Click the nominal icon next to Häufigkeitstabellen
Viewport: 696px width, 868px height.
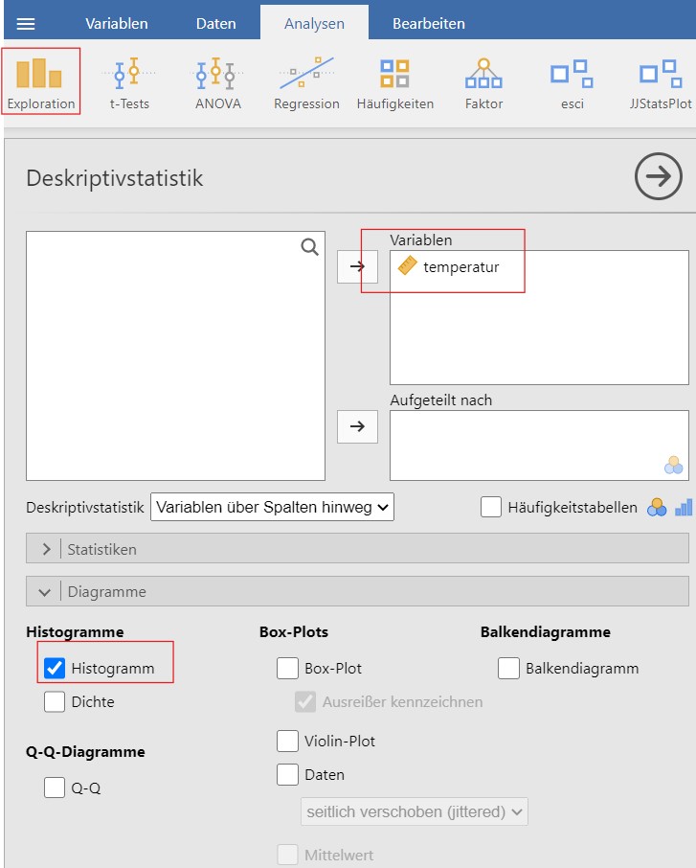(657, 507)
